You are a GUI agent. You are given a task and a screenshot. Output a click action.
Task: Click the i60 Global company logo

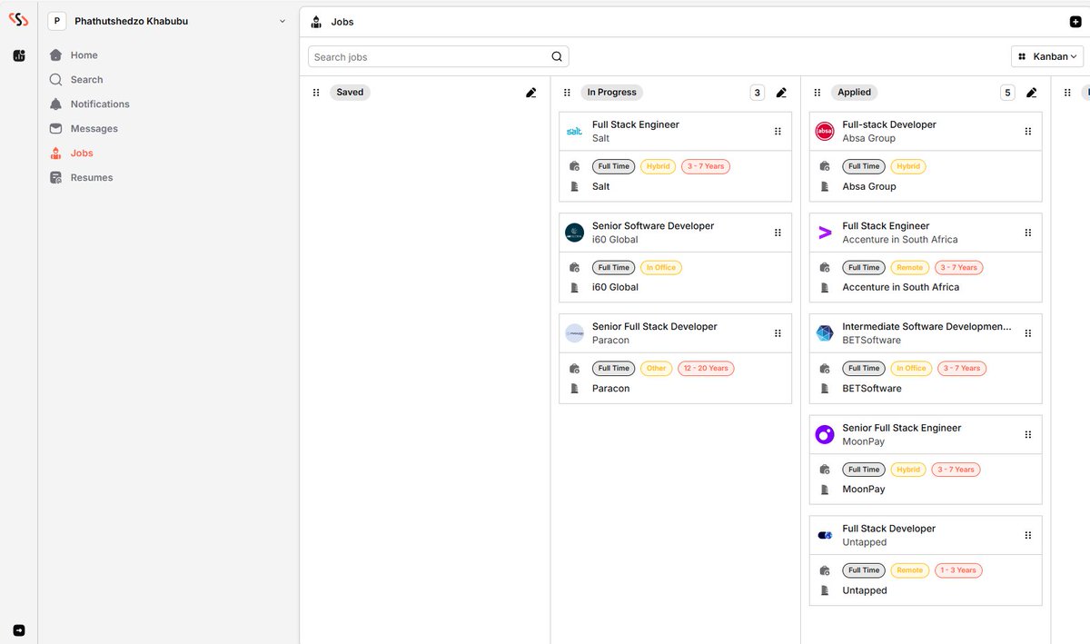tap(574, 233)
